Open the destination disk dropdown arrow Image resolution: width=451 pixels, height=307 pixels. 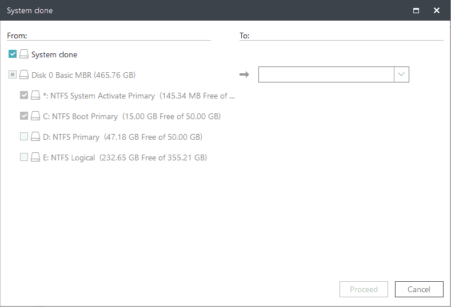click(401, 74)
